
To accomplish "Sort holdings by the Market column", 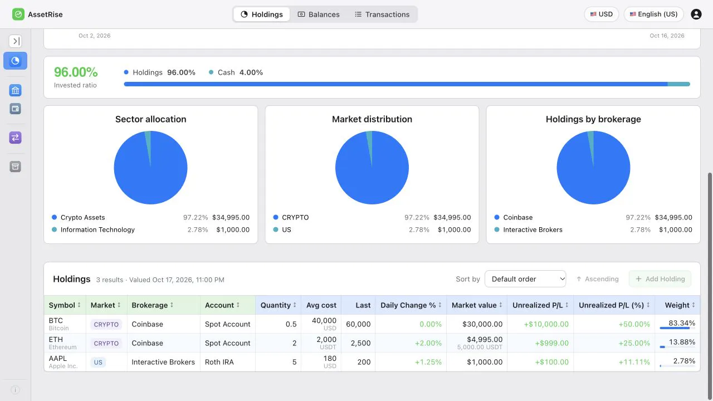I will click(x=106, y=305).
